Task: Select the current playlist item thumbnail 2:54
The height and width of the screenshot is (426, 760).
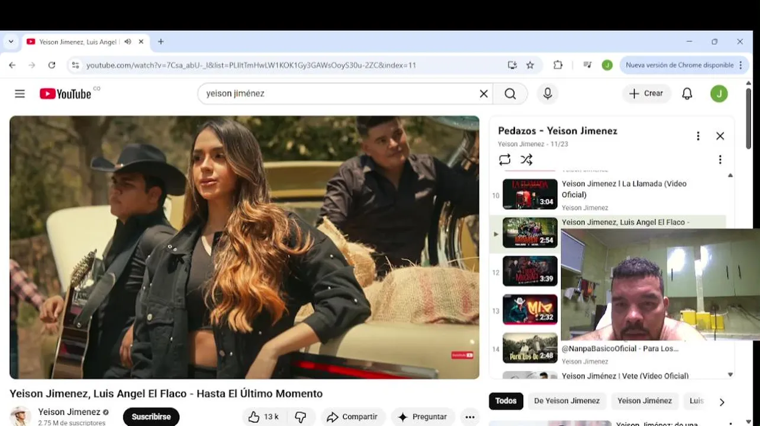Action: pos(530,233)
